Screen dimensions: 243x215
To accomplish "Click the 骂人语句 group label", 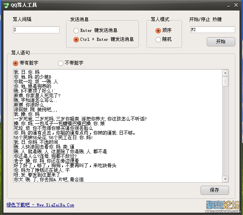I will click(x=20, y=53).
